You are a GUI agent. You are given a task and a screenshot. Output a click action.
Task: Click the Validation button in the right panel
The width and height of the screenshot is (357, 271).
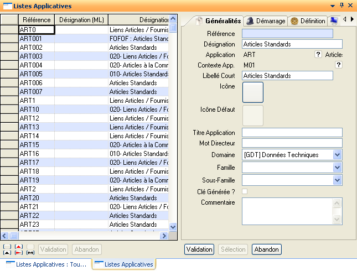pos(199,249)
